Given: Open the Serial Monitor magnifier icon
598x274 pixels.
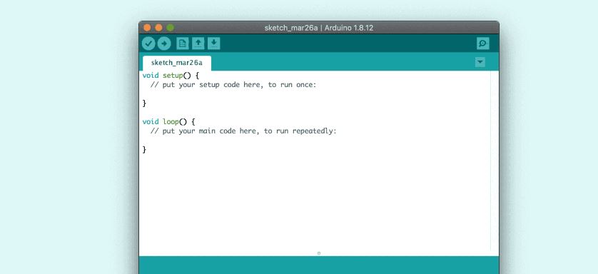Looking at the screenshot, I should [x=483, y=44].
